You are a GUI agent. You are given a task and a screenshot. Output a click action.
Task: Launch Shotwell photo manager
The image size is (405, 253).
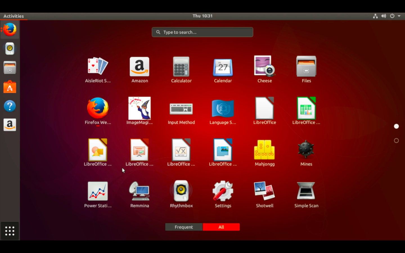coord(264,191)
